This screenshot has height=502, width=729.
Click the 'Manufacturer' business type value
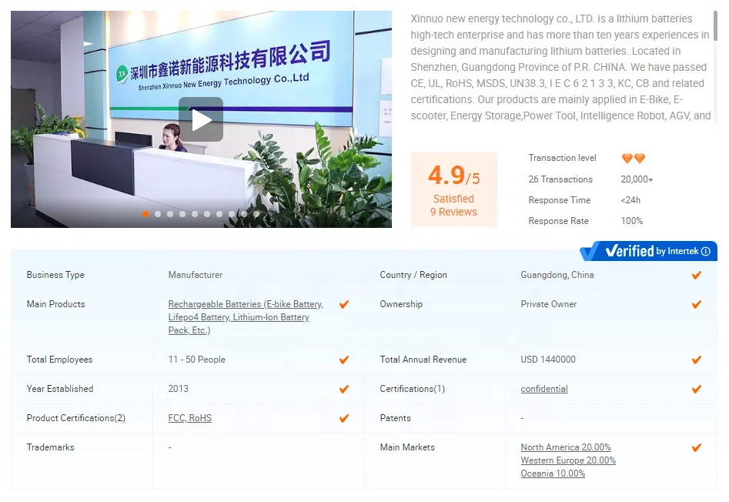tap(196, 275)
